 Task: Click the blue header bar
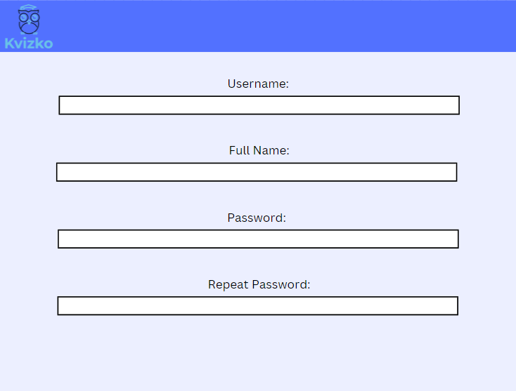[281, 26]
